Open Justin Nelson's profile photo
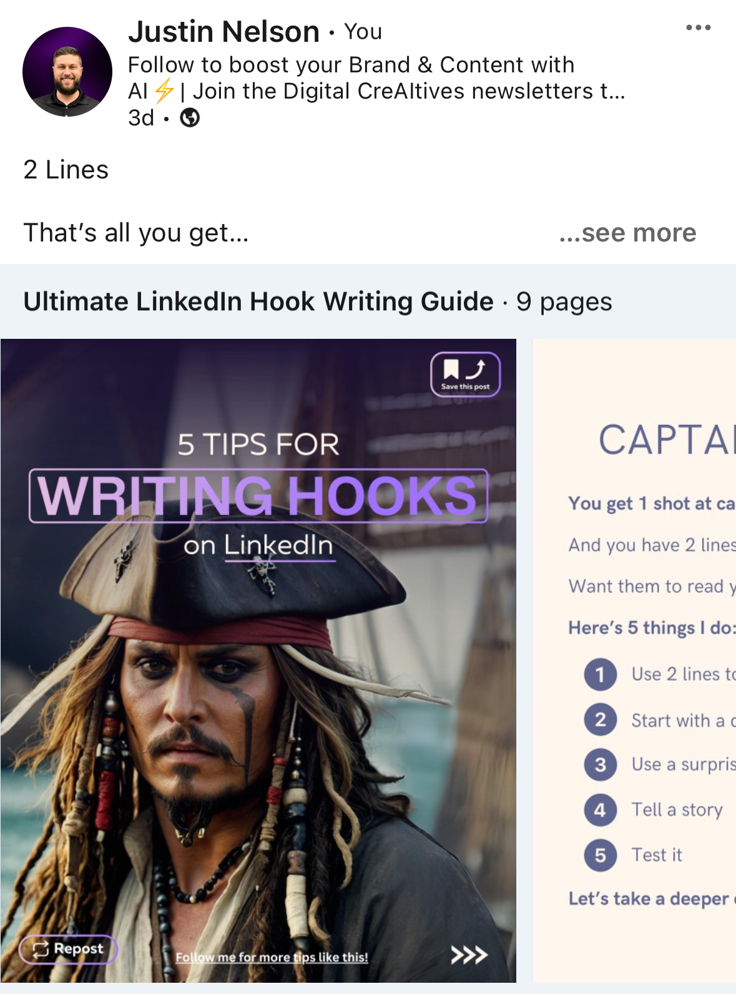Viewport: 736px width, 994px height. (67, 72)
